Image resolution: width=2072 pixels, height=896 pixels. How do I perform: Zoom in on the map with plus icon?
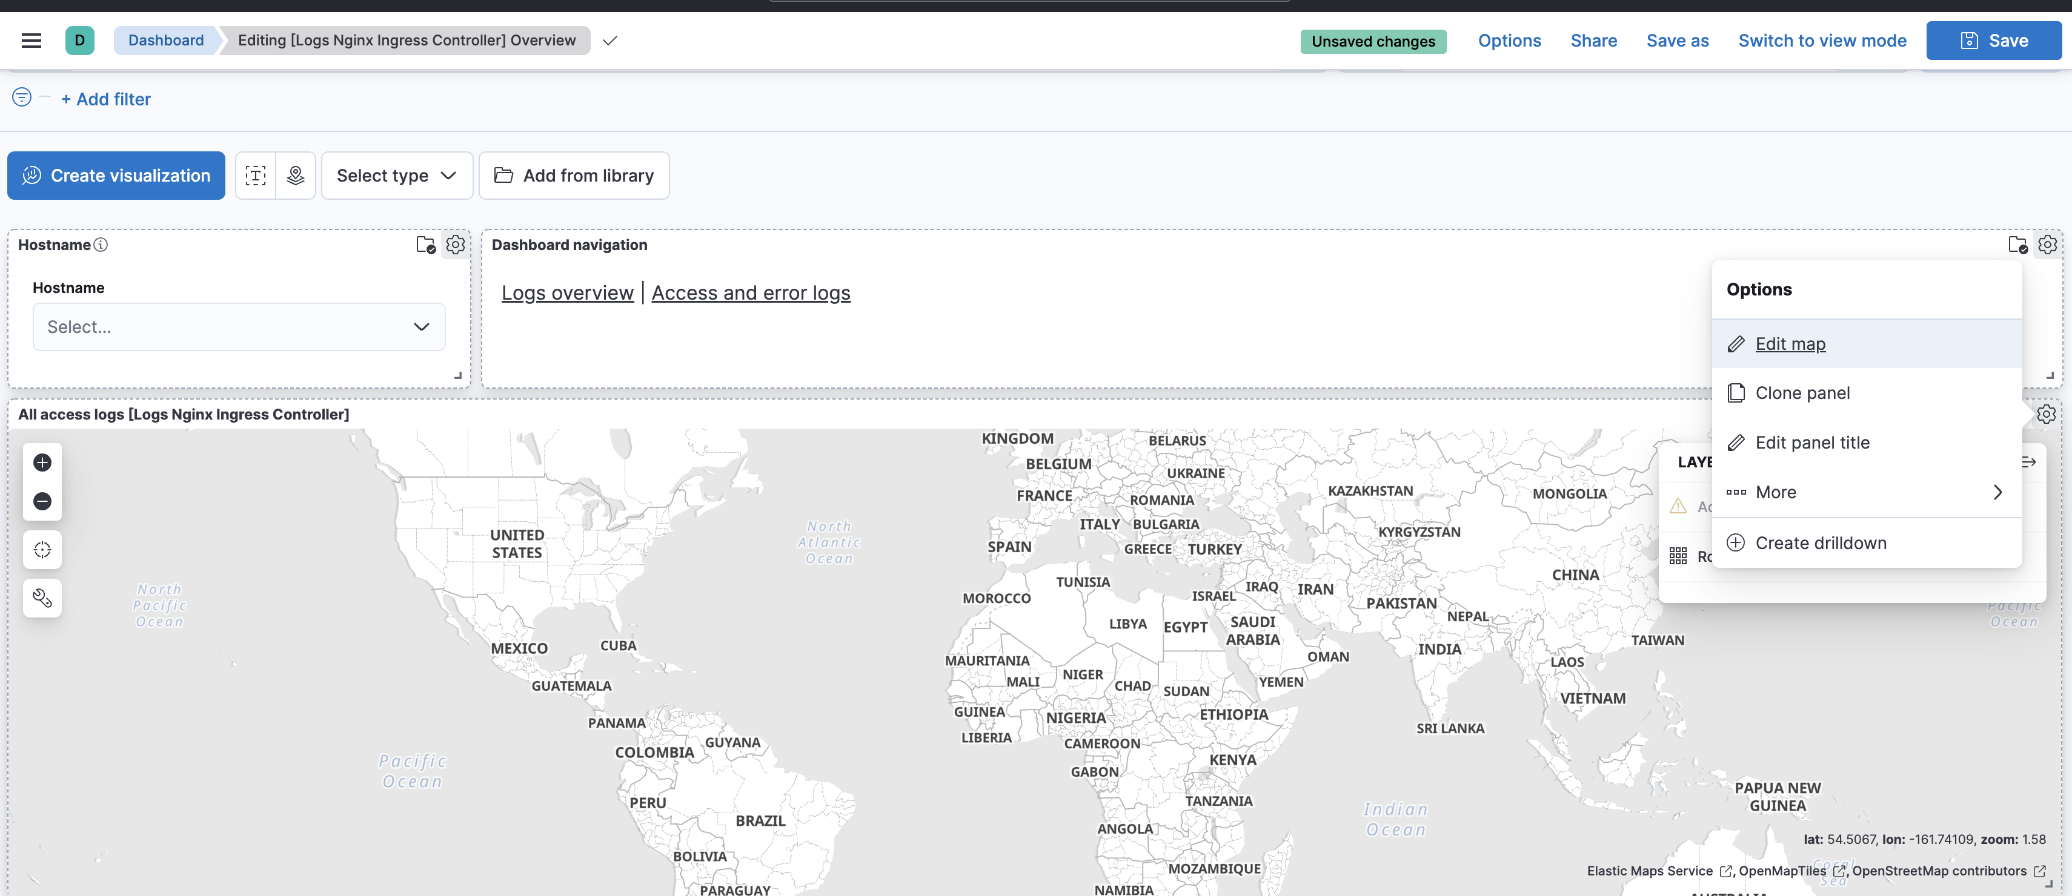tap(42, 462)
